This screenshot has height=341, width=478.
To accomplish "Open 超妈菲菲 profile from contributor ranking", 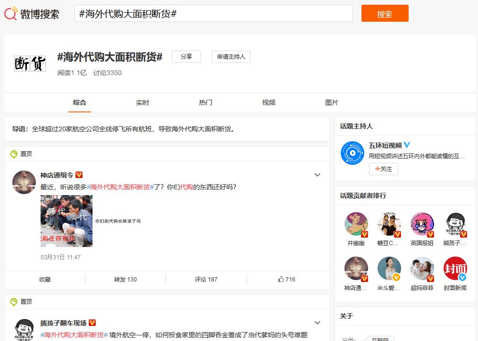I will 422,268.
